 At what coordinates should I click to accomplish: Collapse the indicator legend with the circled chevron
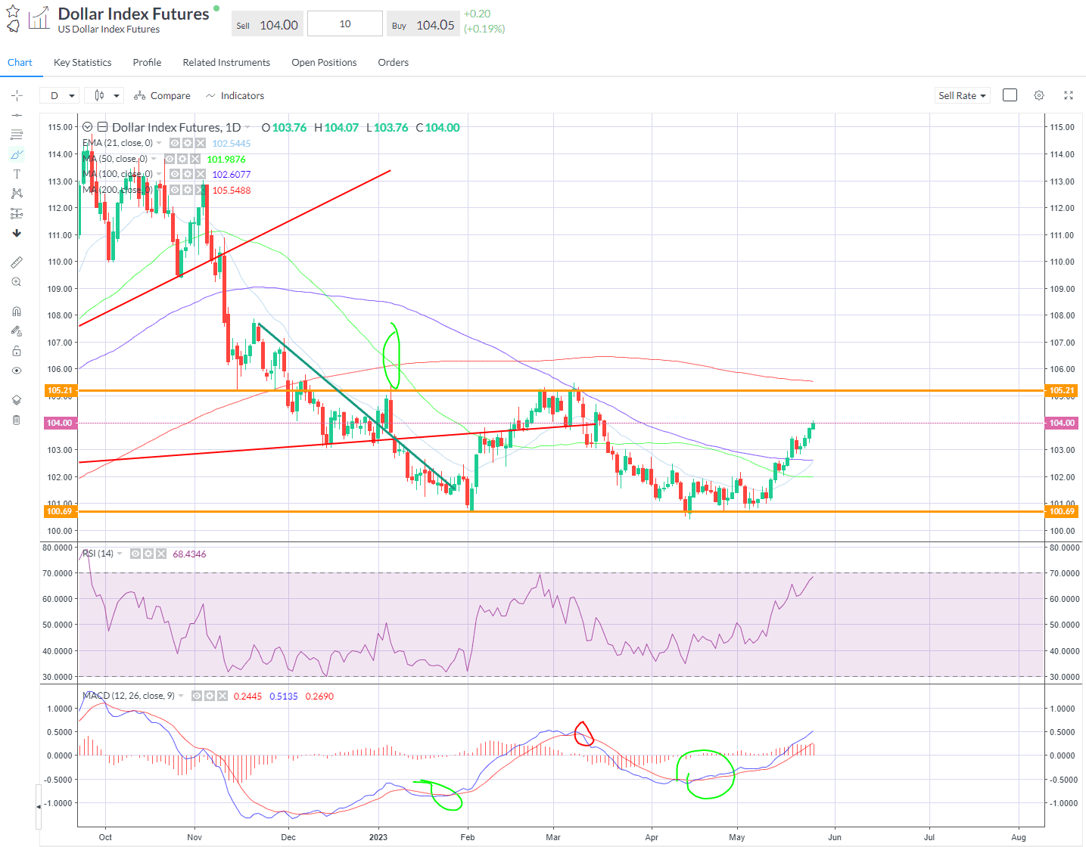(87, 127)
